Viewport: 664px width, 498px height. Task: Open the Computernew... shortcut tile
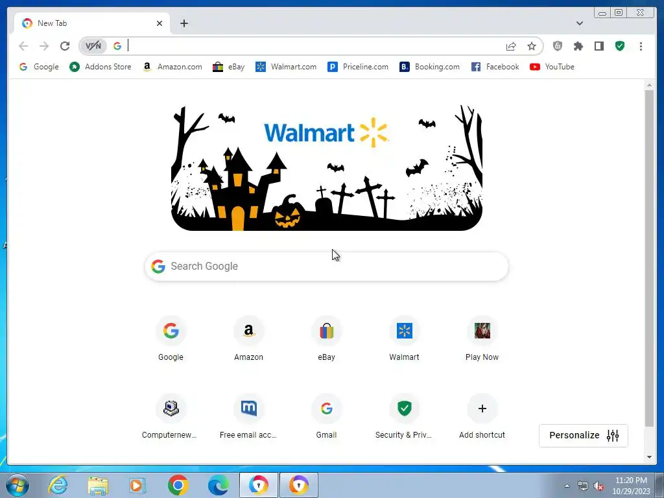[x=171, y=417]
